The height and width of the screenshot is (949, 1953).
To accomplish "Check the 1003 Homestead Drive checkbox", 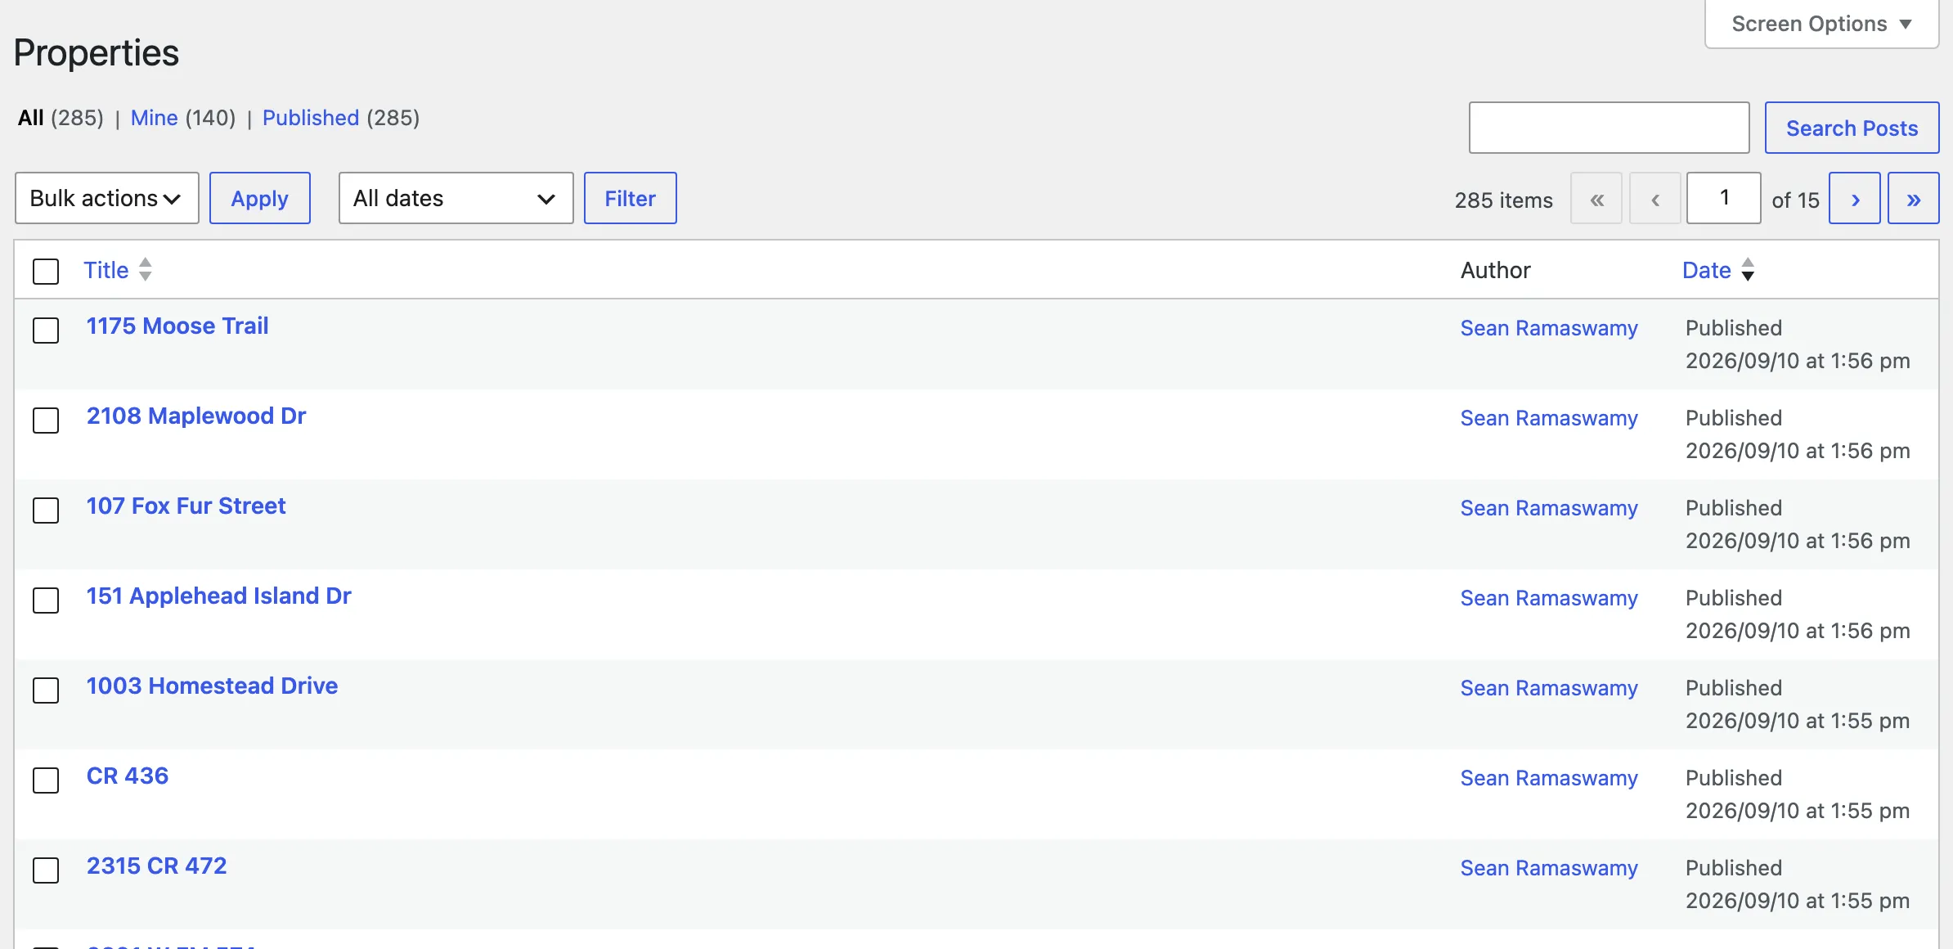I will click(x=46, y=690).
